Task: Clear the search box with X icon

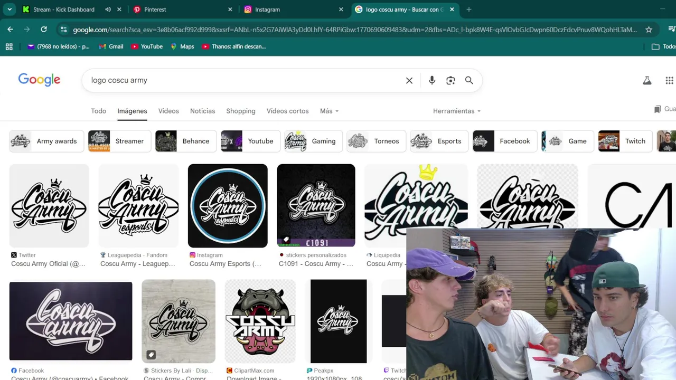Action: pyautogui.click(x=409, y=80)
